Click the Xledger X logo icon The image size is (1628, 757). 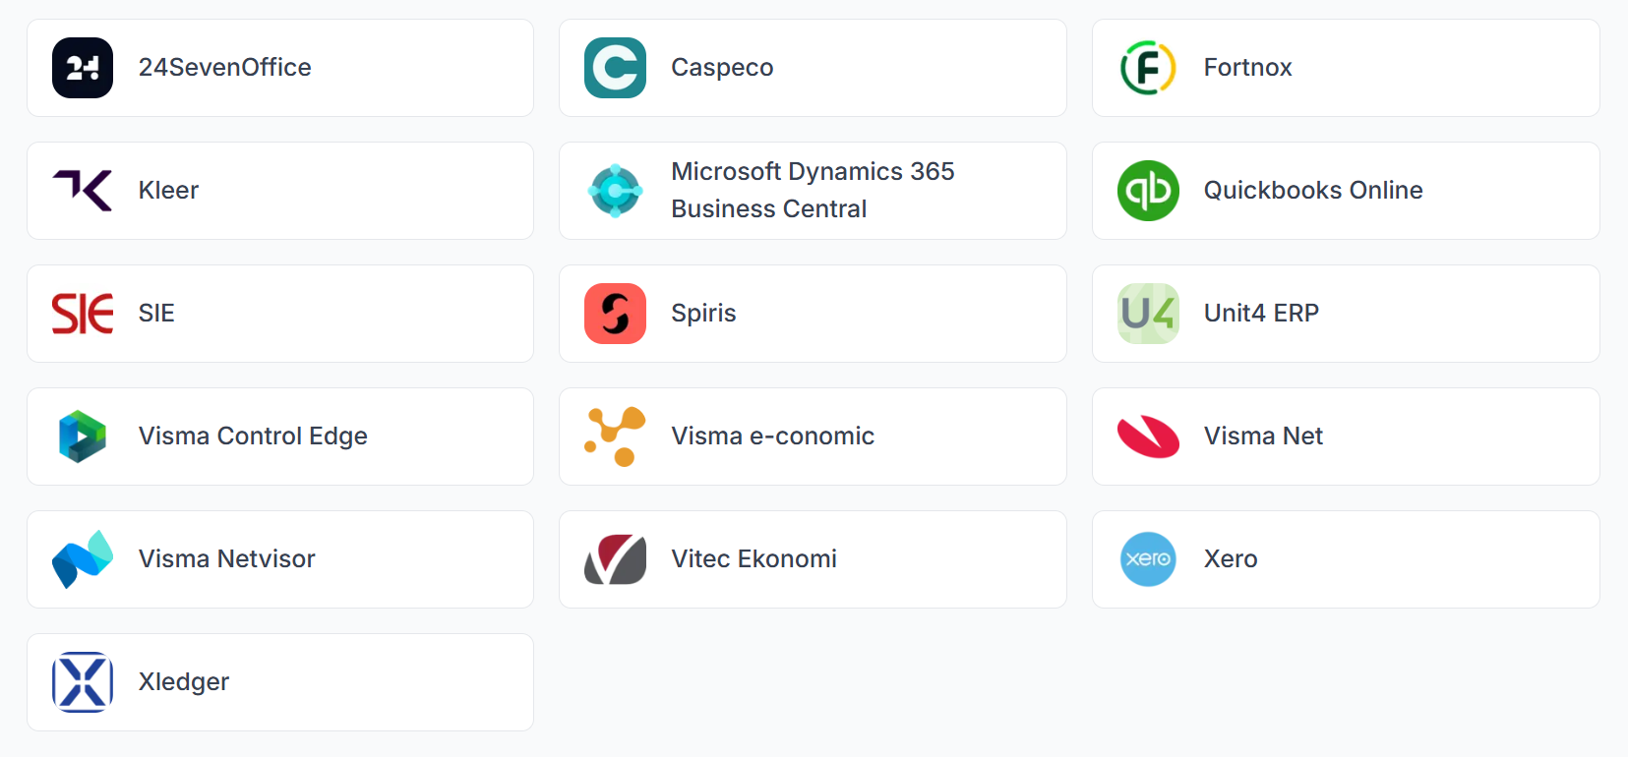(x=83, y=682)
